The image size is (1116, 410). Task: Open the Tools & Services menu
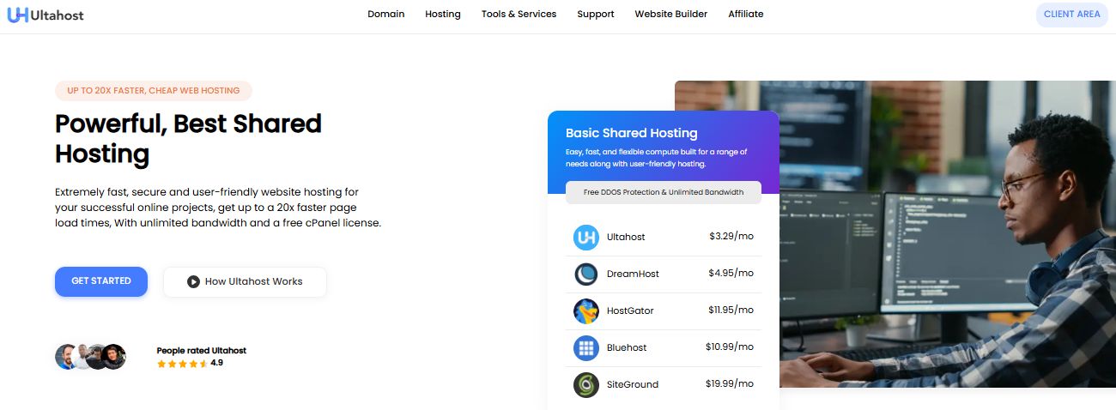pyautogui.click(x=519, y=14)
